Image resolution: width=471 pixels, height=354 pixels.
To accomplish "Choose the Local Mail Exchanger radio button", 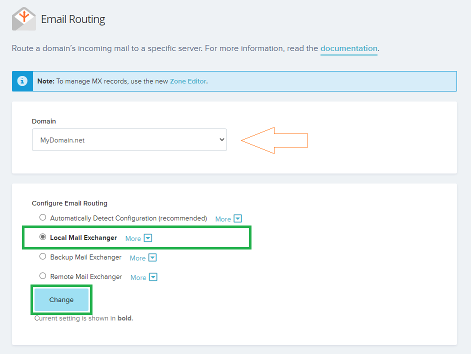I will pos(43,237).
